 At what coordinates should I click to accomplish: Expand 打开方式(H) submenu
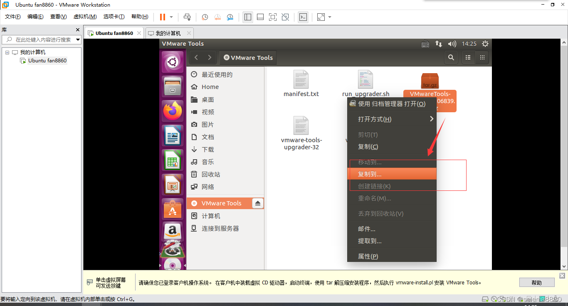[x=392, y=119]
